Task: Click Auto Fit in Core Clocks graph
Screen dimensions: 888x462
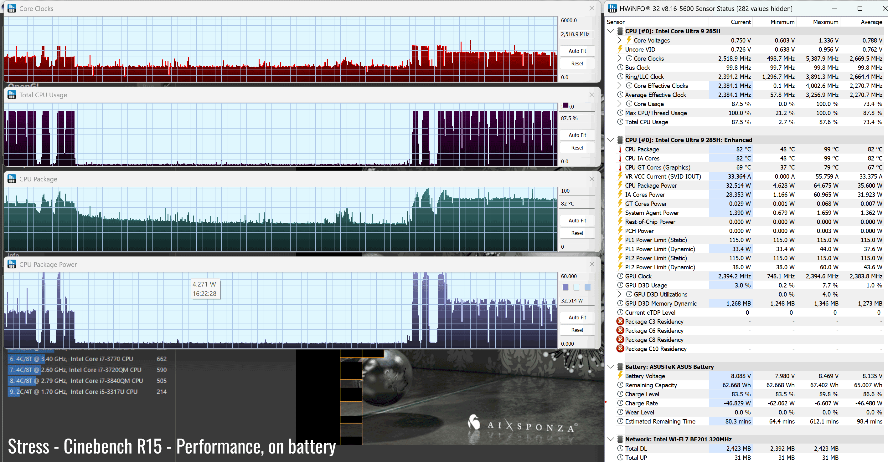Action: tap(577, 51)
